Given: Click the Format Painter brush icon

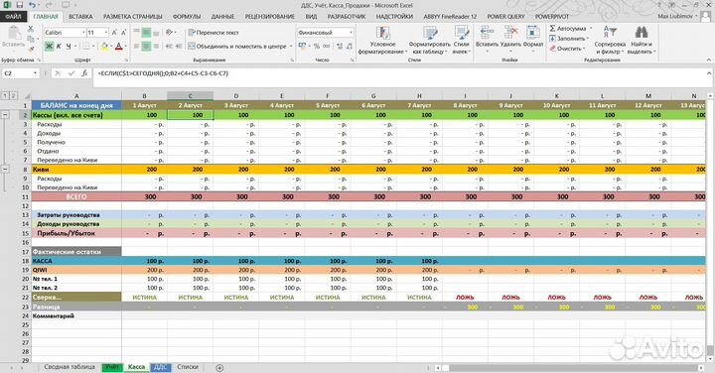Looking at the screenshot, I should pyautogui.click(x=31, y=48).
